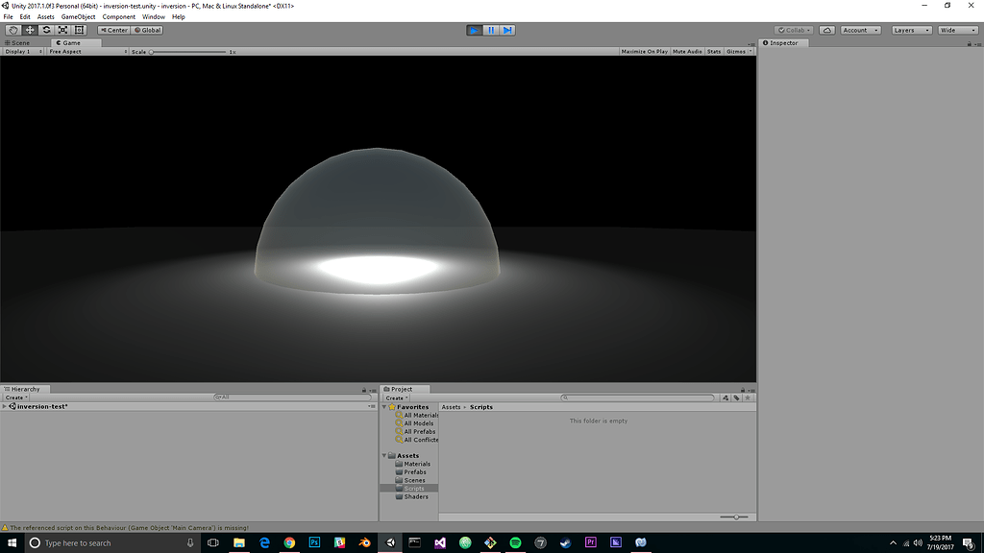Viewport: 984px width, 553px height.
Task: Select the Shaders folder in Assets
Action: click(416, 496)
